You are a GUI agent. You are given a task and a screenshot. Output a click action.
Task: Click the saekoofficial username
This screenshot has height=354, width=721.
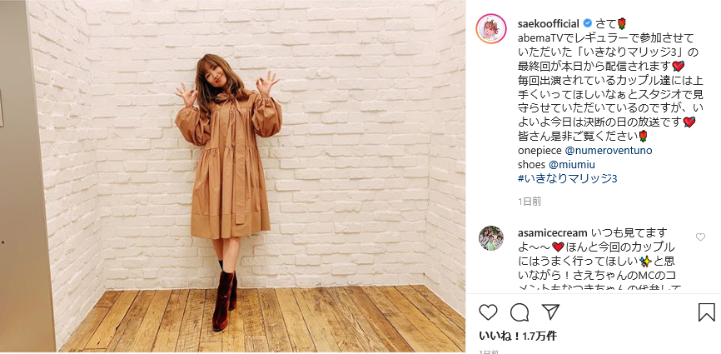(x=548, y=23)
